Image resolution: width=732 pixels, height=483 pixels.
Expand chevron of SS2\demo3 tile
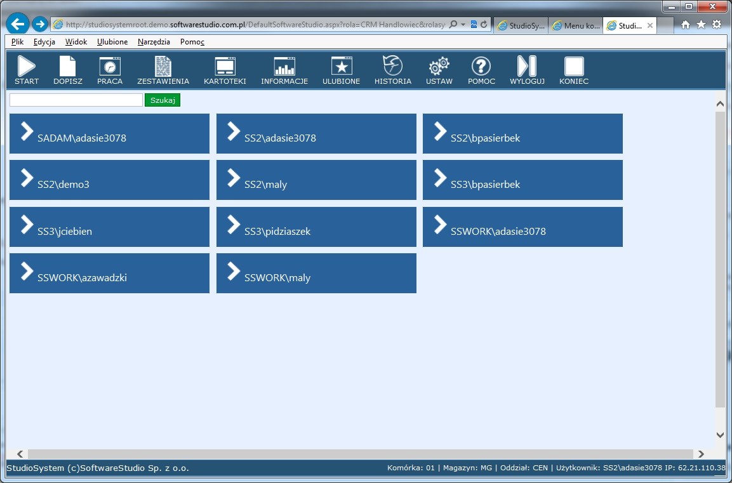[x=27, y=178]
